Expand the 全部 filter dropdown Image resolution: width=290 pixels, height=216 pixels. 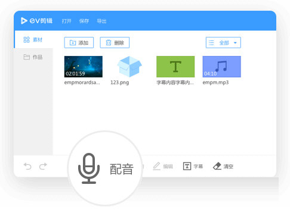[x=223, y=42]
